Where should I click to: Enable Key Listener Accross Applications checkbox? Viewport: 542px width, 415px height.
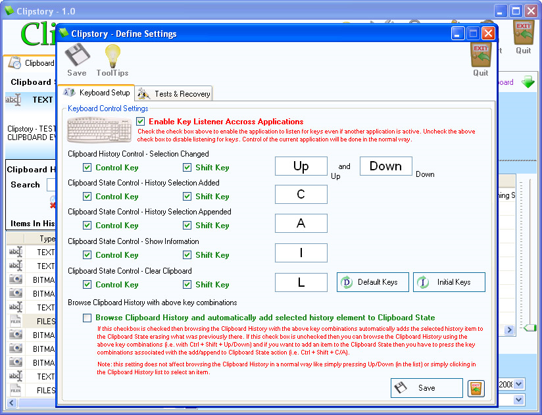140,121
